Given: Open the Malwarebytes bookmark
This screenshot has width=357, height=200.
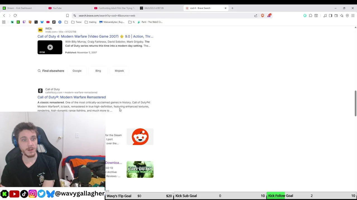Looking at the screenshot, I should tap(112, 22).
